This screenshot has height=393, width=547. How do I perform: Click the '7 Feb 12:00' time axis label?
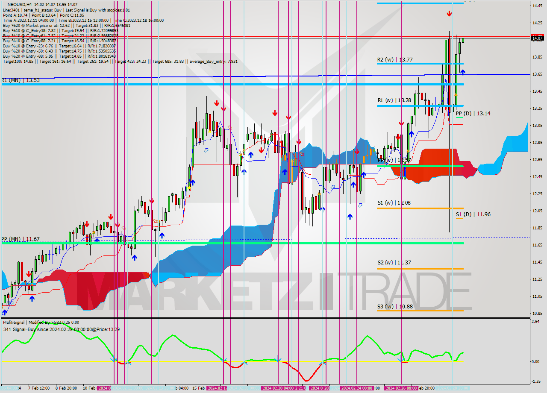[40, 388]
